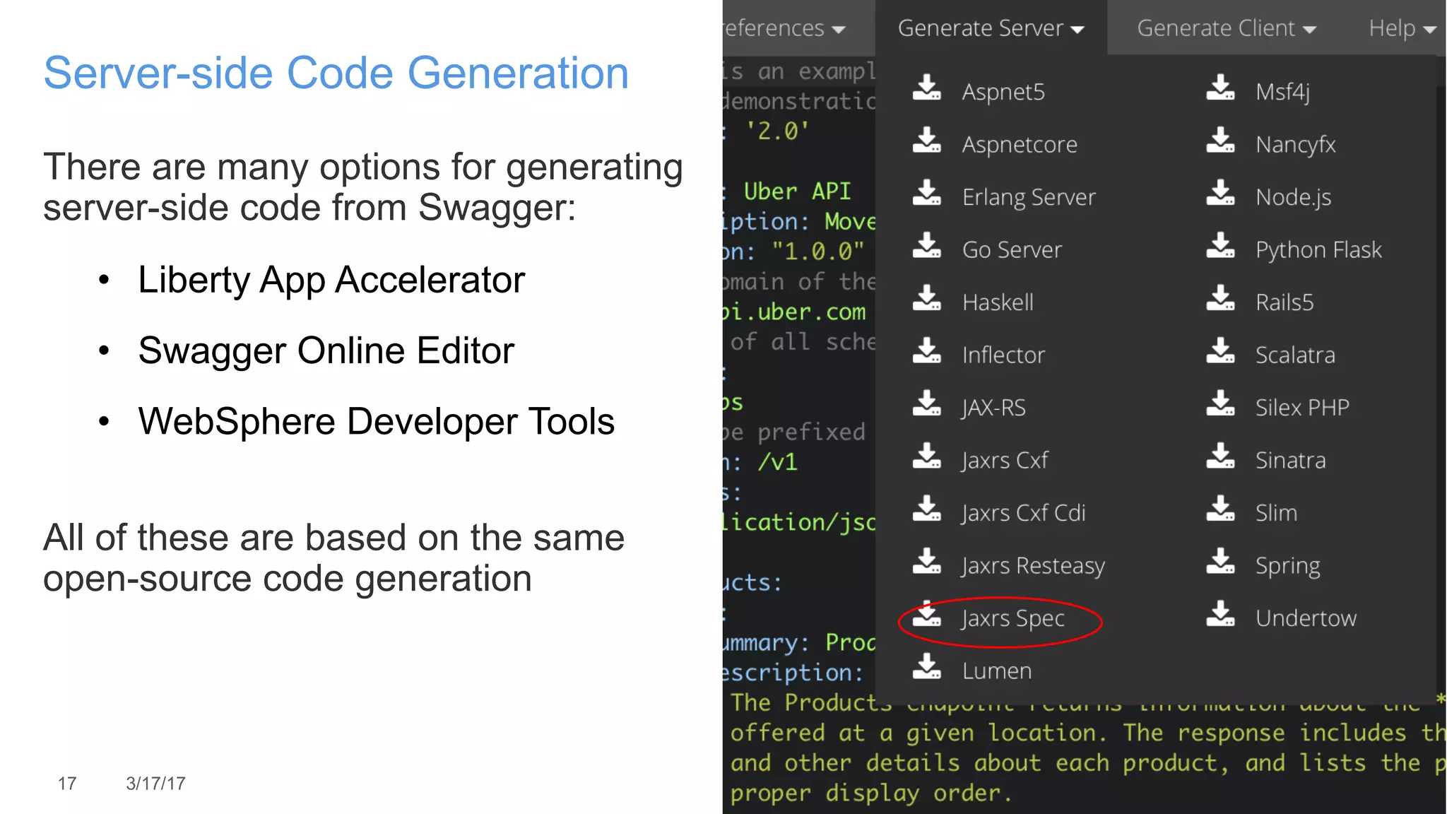Click the slide date '3/17/17'
The height and width of the screenshot is (814, 1447).
click(x=155, y=784)
